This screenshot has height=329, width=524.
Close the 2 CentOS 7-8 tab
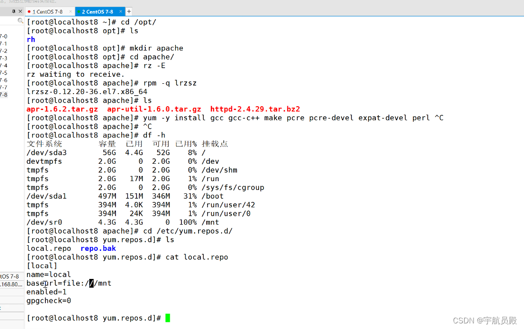120,12
